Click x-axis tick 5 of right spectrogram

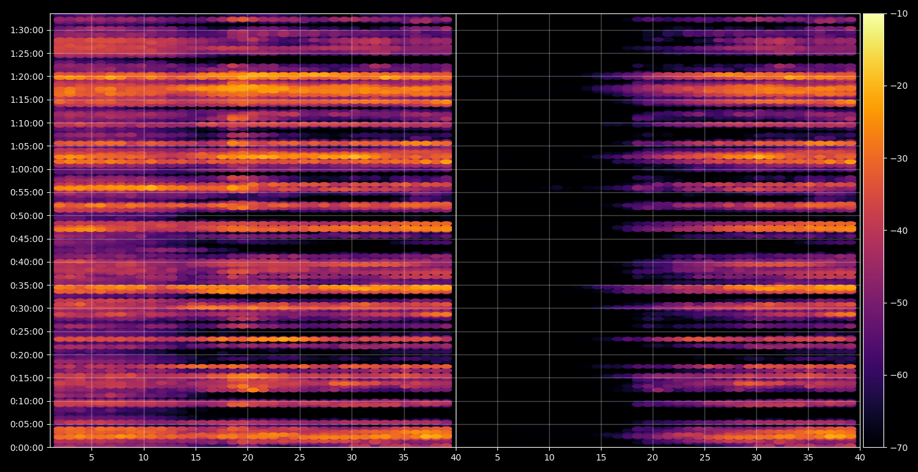coord(497,457)
